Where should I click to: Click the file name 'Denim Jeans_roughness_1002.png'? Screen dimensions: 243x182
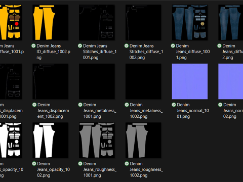[146, 169]
